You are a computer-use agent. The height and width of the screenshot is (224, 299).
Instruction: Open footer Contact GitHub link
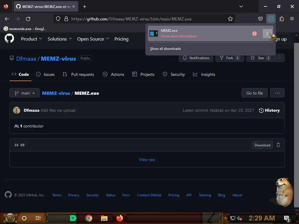pyautogui.click(x=149, y=195)
